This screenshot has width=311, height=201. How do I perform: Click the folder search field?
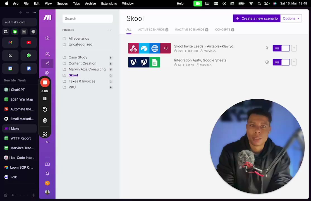coord(87,18)
